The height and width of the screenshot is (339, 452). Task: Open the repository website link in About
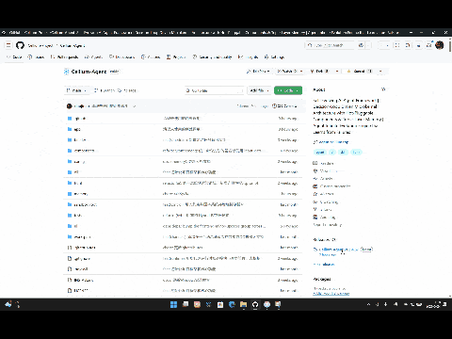point(332,142)
